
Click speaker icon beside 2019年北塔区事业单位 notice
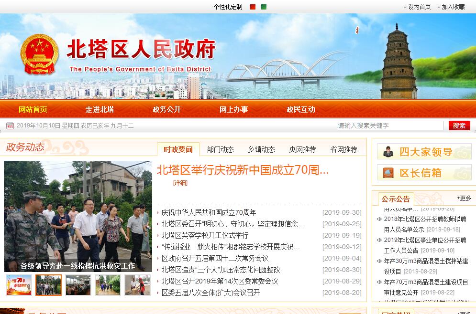tap(379, 241)
